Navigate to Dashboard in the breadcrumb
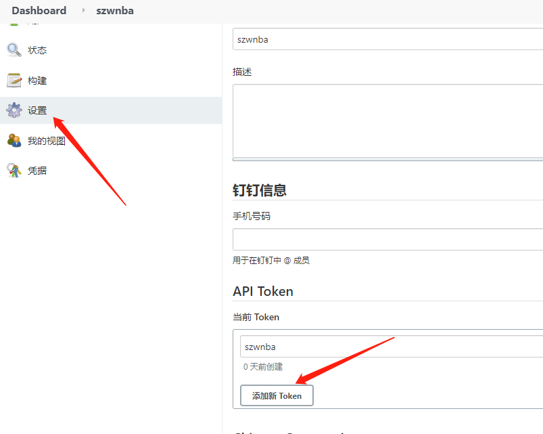Viewport: 543px width, 434px height. (x=39, y=10)
